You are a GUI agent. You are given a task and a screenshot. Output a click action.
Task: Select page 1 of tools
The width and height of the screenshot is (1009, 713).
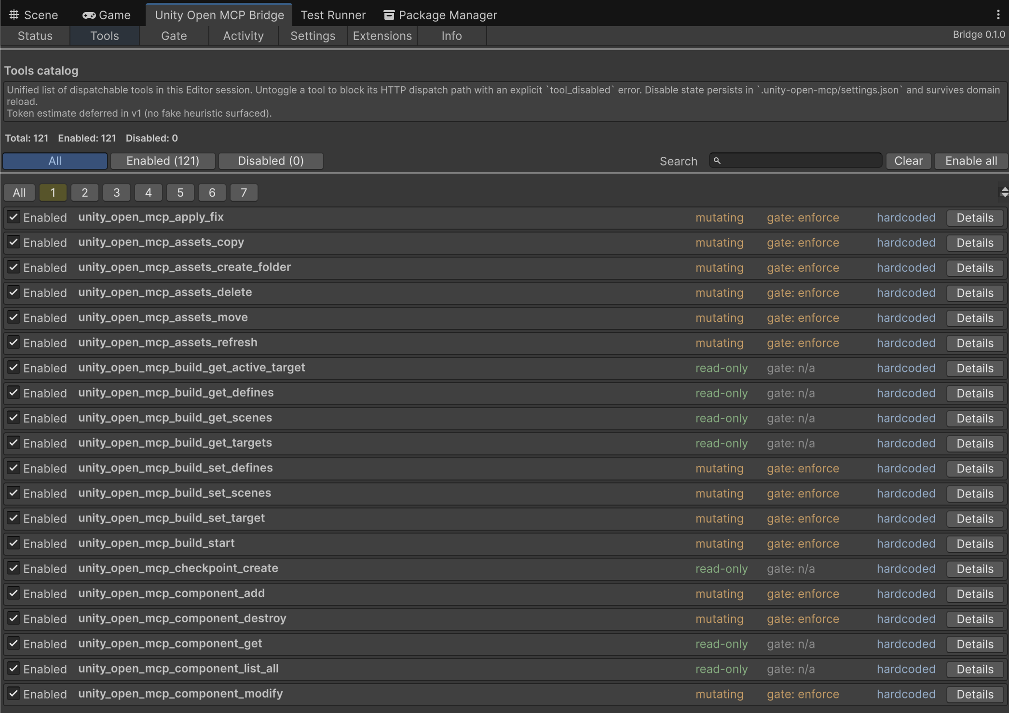tap(53, 192)
